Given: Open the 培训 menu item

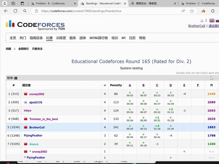Looking at the screenshot, I should 115,38.
